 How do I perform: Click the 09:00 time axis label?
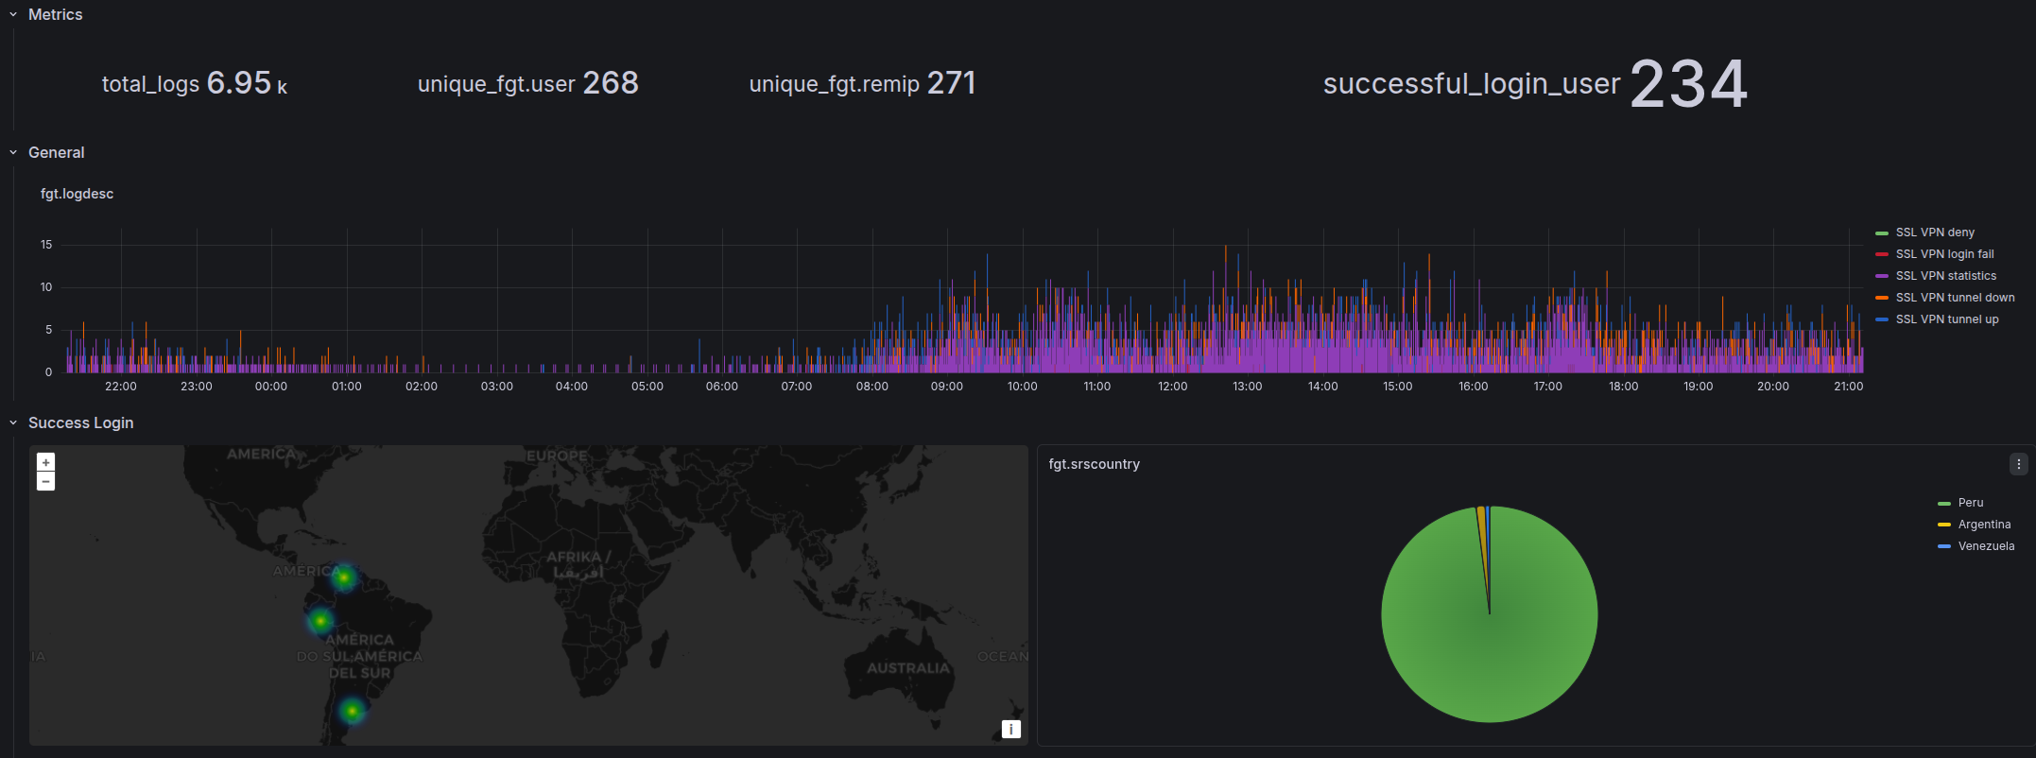point(946,387)
